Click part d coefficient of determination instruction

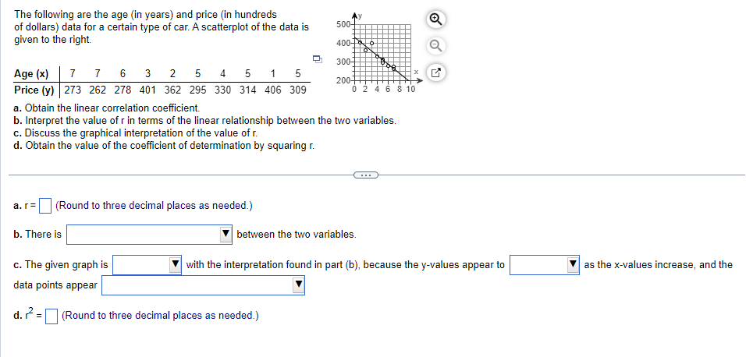(164, 146)
